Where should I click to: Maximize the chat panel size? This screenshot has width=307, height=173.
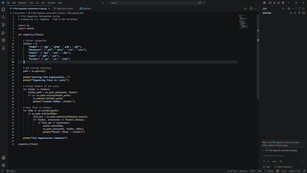pyautogui.click(x=299, y=9)
